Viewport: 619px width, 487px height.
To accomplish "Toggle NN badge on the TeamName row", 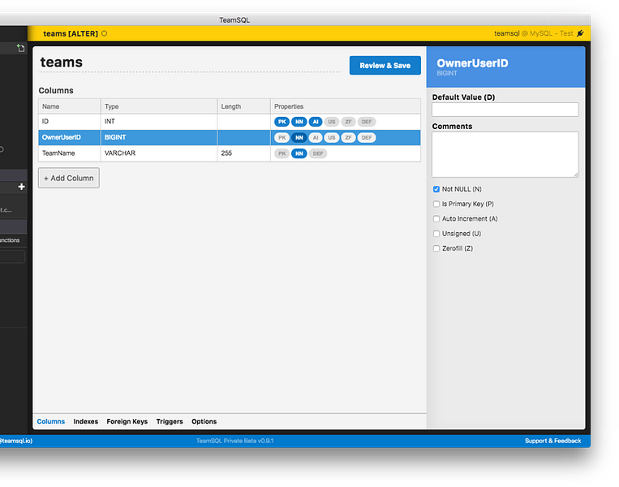I will click(299, 153).
